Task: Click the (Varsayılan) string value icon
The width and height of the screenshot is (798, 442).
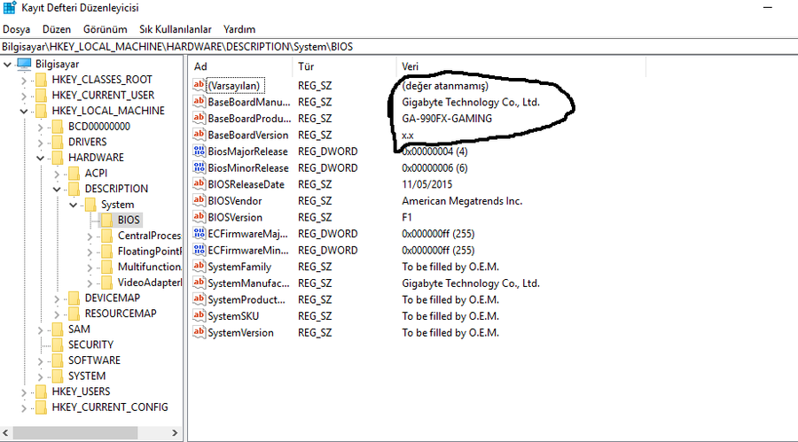Action: pyautogui.click(x=199, y=85)
